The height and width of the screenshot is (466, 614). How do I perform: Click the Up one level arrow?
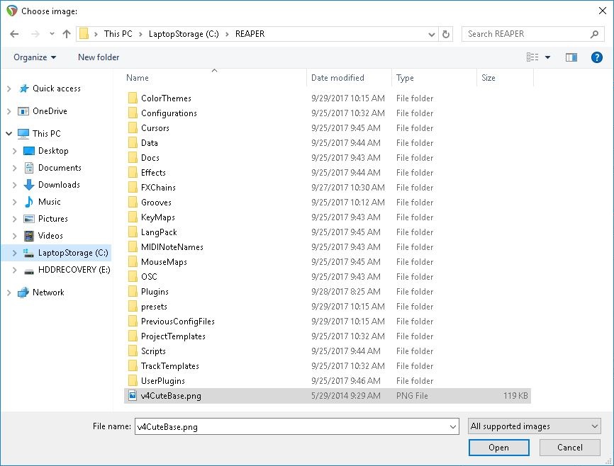coord(67,34)
